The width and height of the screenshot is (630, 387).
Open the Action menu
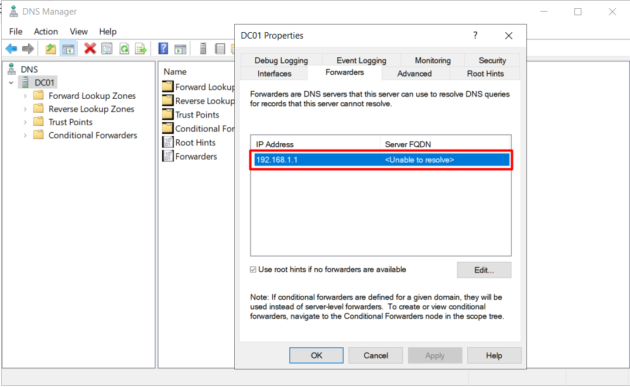[45, 32]
